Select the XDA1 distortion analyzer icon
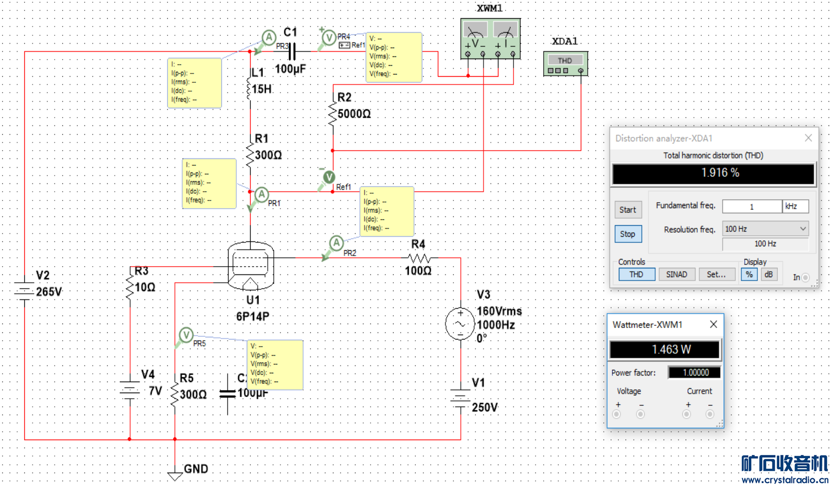The width and height of the screenshot is (833, 487). [x=565, y=63]
